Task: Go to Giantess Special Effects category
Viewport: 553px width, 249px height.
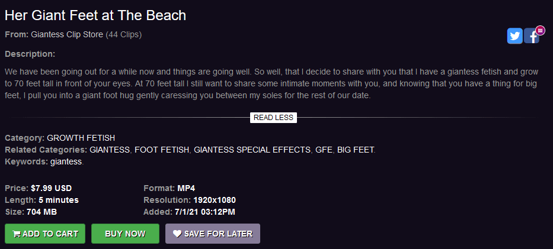Action: pyautogui.click(x=252, y=150)
